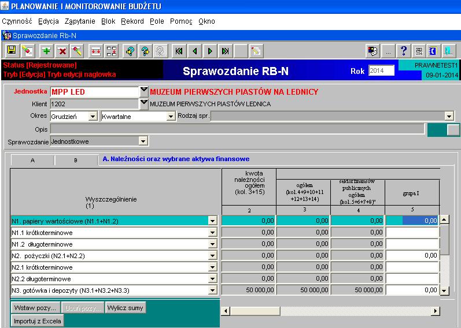
Task: Open the Jednostka list arrow
Action: pyautogui.click(x=144, y=91)
